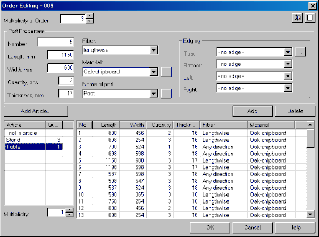Click the Number input field

tap(56, 43)
